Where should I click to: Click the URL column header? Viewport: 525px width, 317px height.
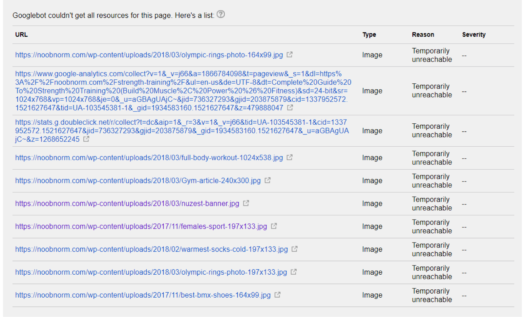coord(21,34)
